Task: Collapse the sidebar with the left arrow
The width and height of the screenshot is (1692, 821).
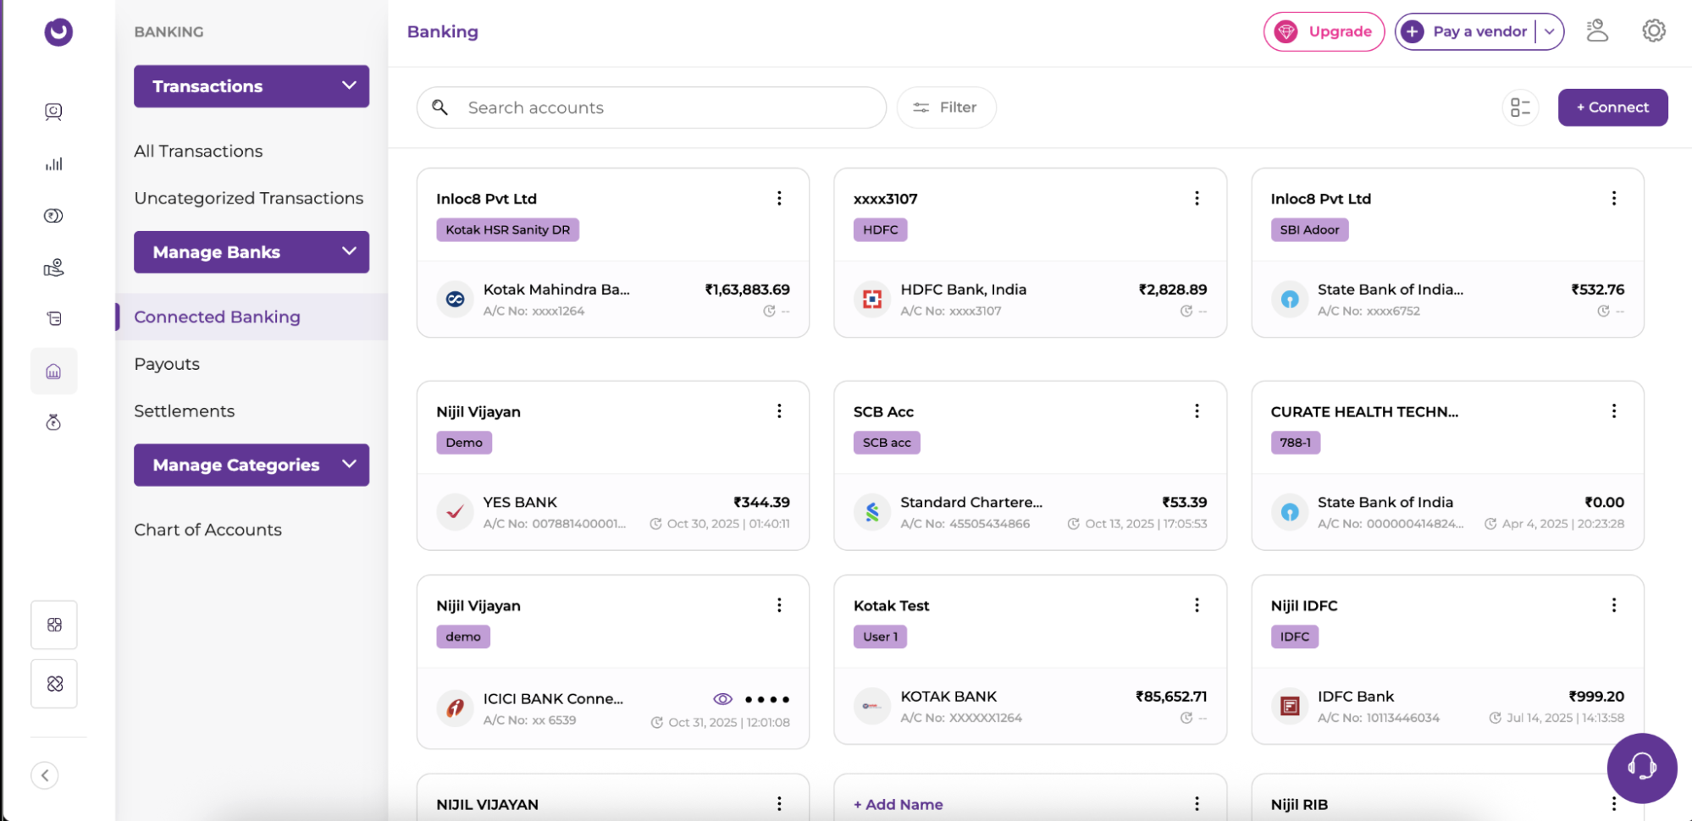Action: [45, 775]
